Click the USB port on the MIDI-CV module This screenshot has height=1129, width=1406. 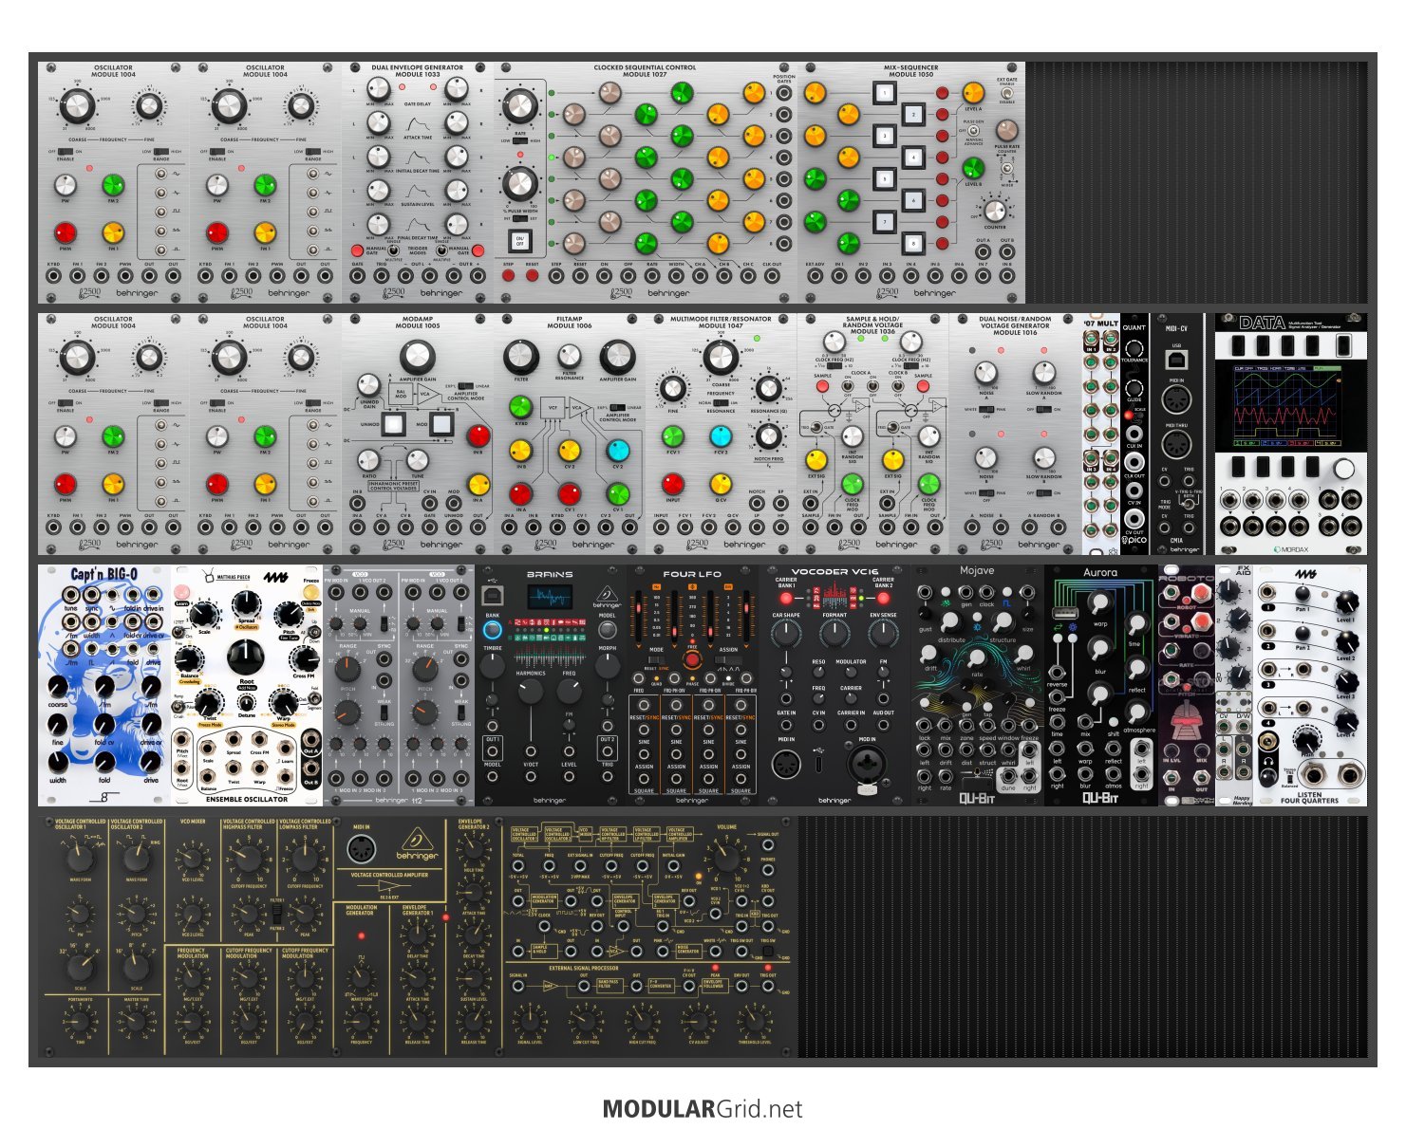(1176, 360)
